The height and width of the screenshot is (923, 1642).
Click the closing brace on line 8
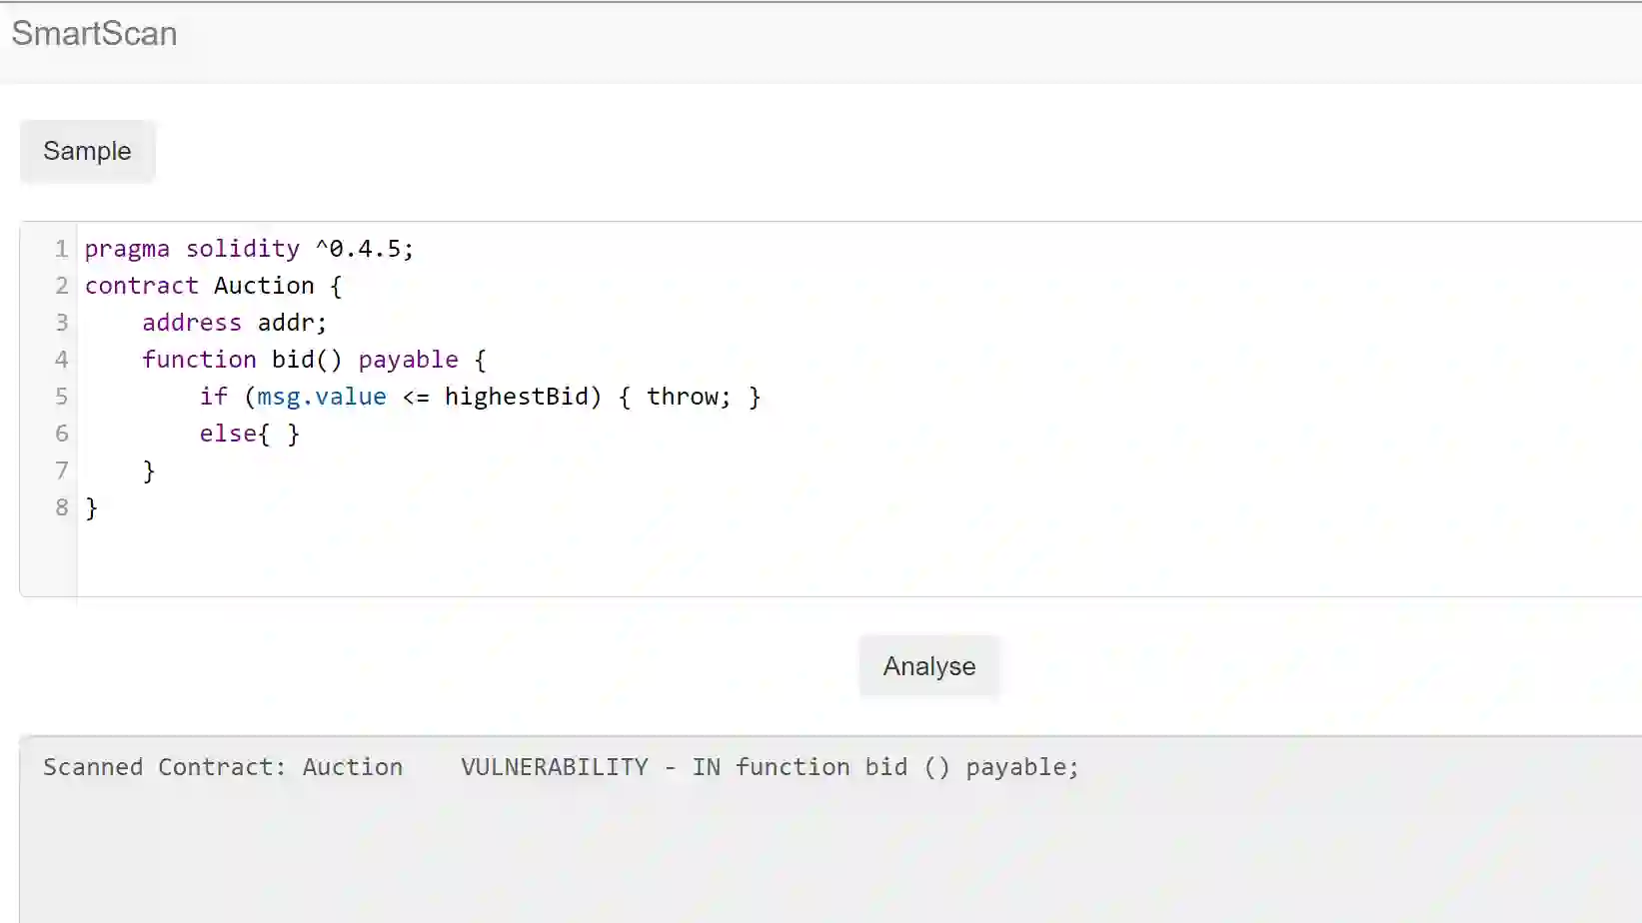pos(92,507)
